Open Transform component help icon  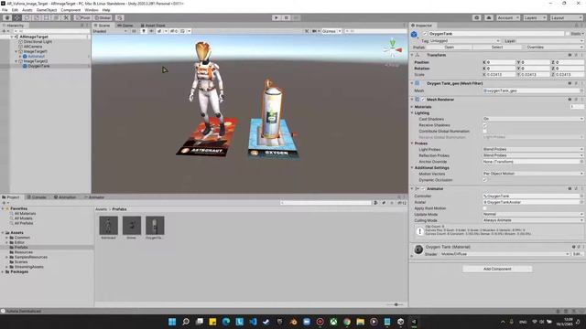point(570,55)
